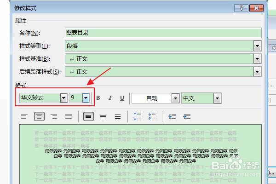Click the font size 9 field
Screen dimensions: 276x184
(x=76, y=98)
